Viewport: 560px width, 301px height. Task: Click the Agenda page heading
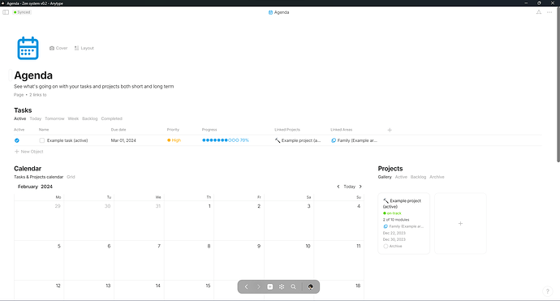(x=33, y=75)
